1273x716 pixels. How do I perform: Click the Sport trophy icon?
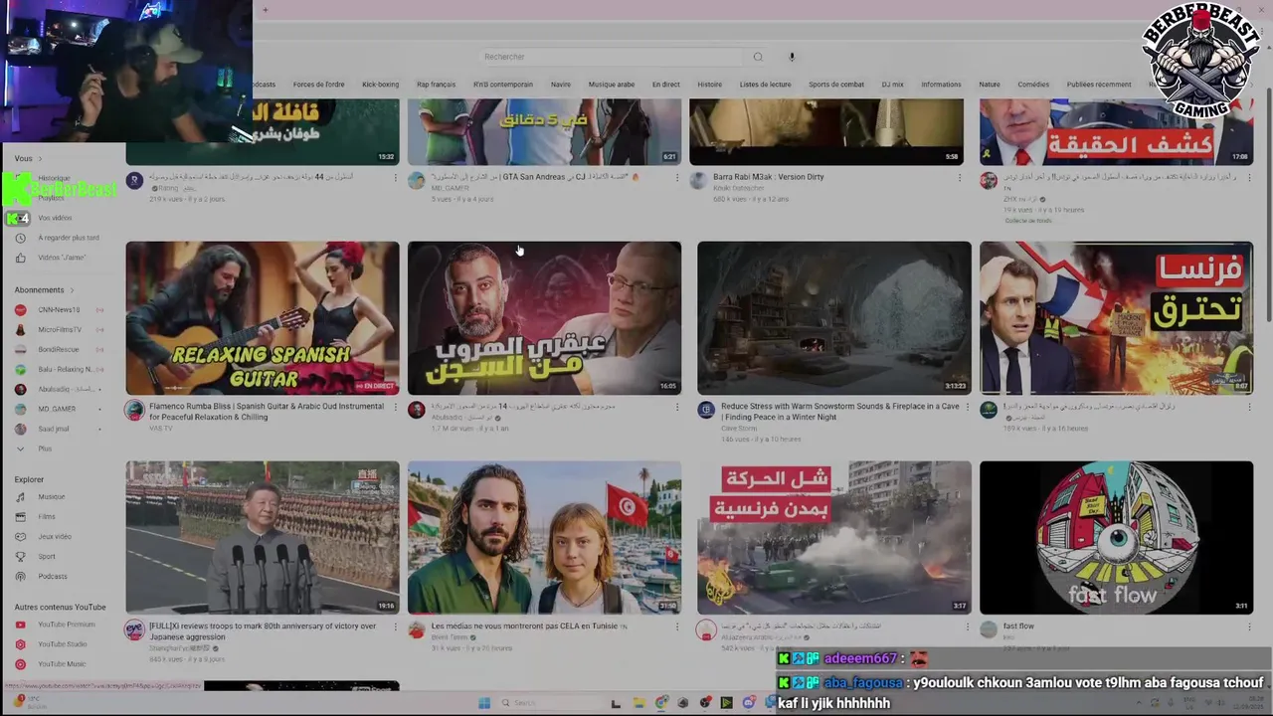20,557
